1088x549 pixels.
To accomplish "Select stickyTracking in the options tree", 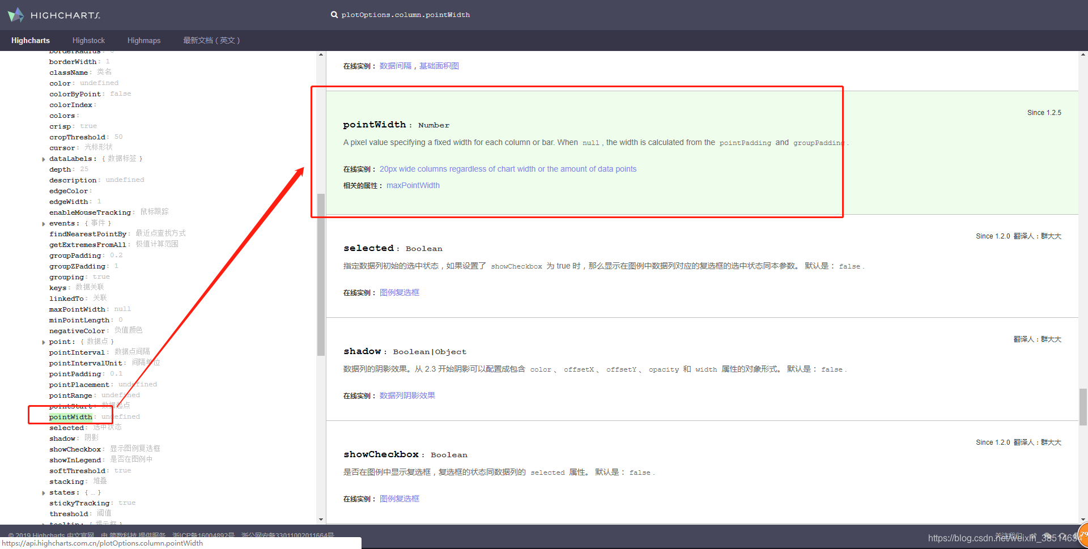I will coord(79,503).
